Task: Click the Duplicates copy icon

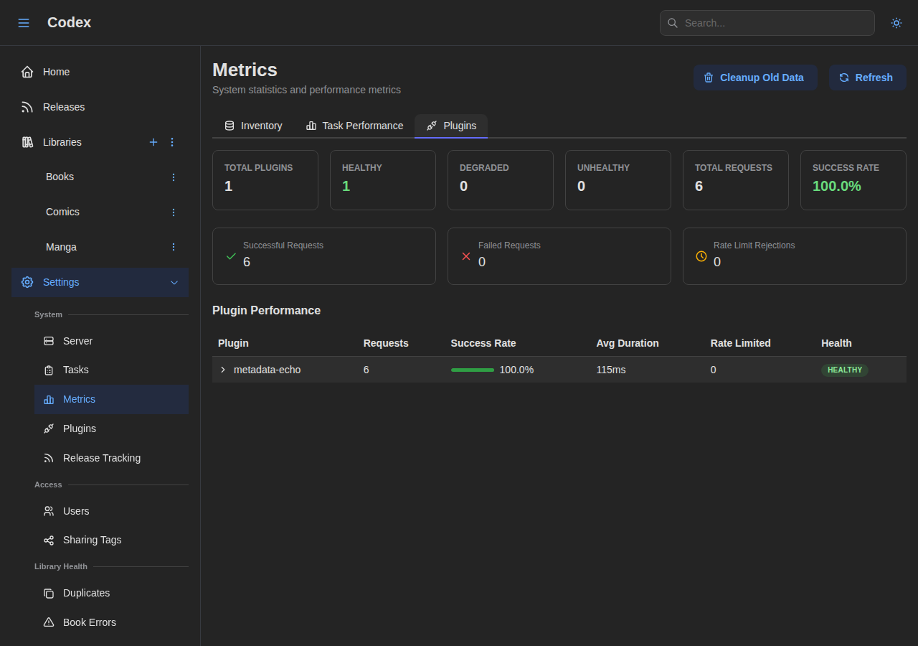Action: coord(49,593)
